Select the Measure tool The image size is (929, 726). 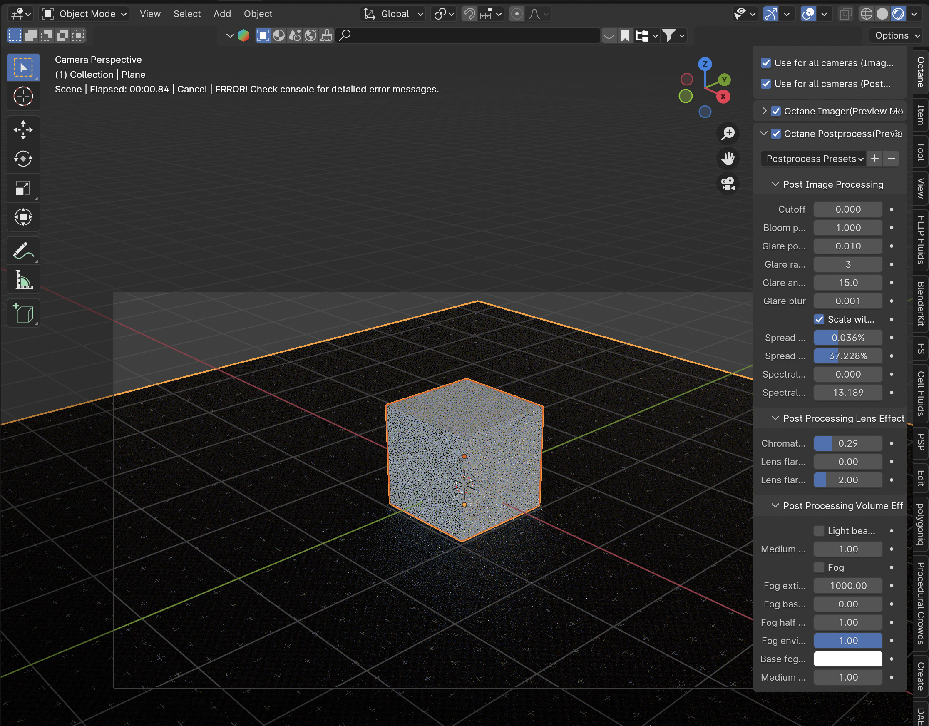[x=23, y=280]
